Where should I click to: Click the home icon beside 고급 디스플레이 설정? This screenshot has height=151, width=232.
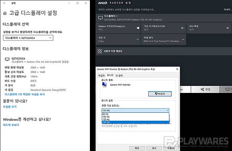[5, 14]
